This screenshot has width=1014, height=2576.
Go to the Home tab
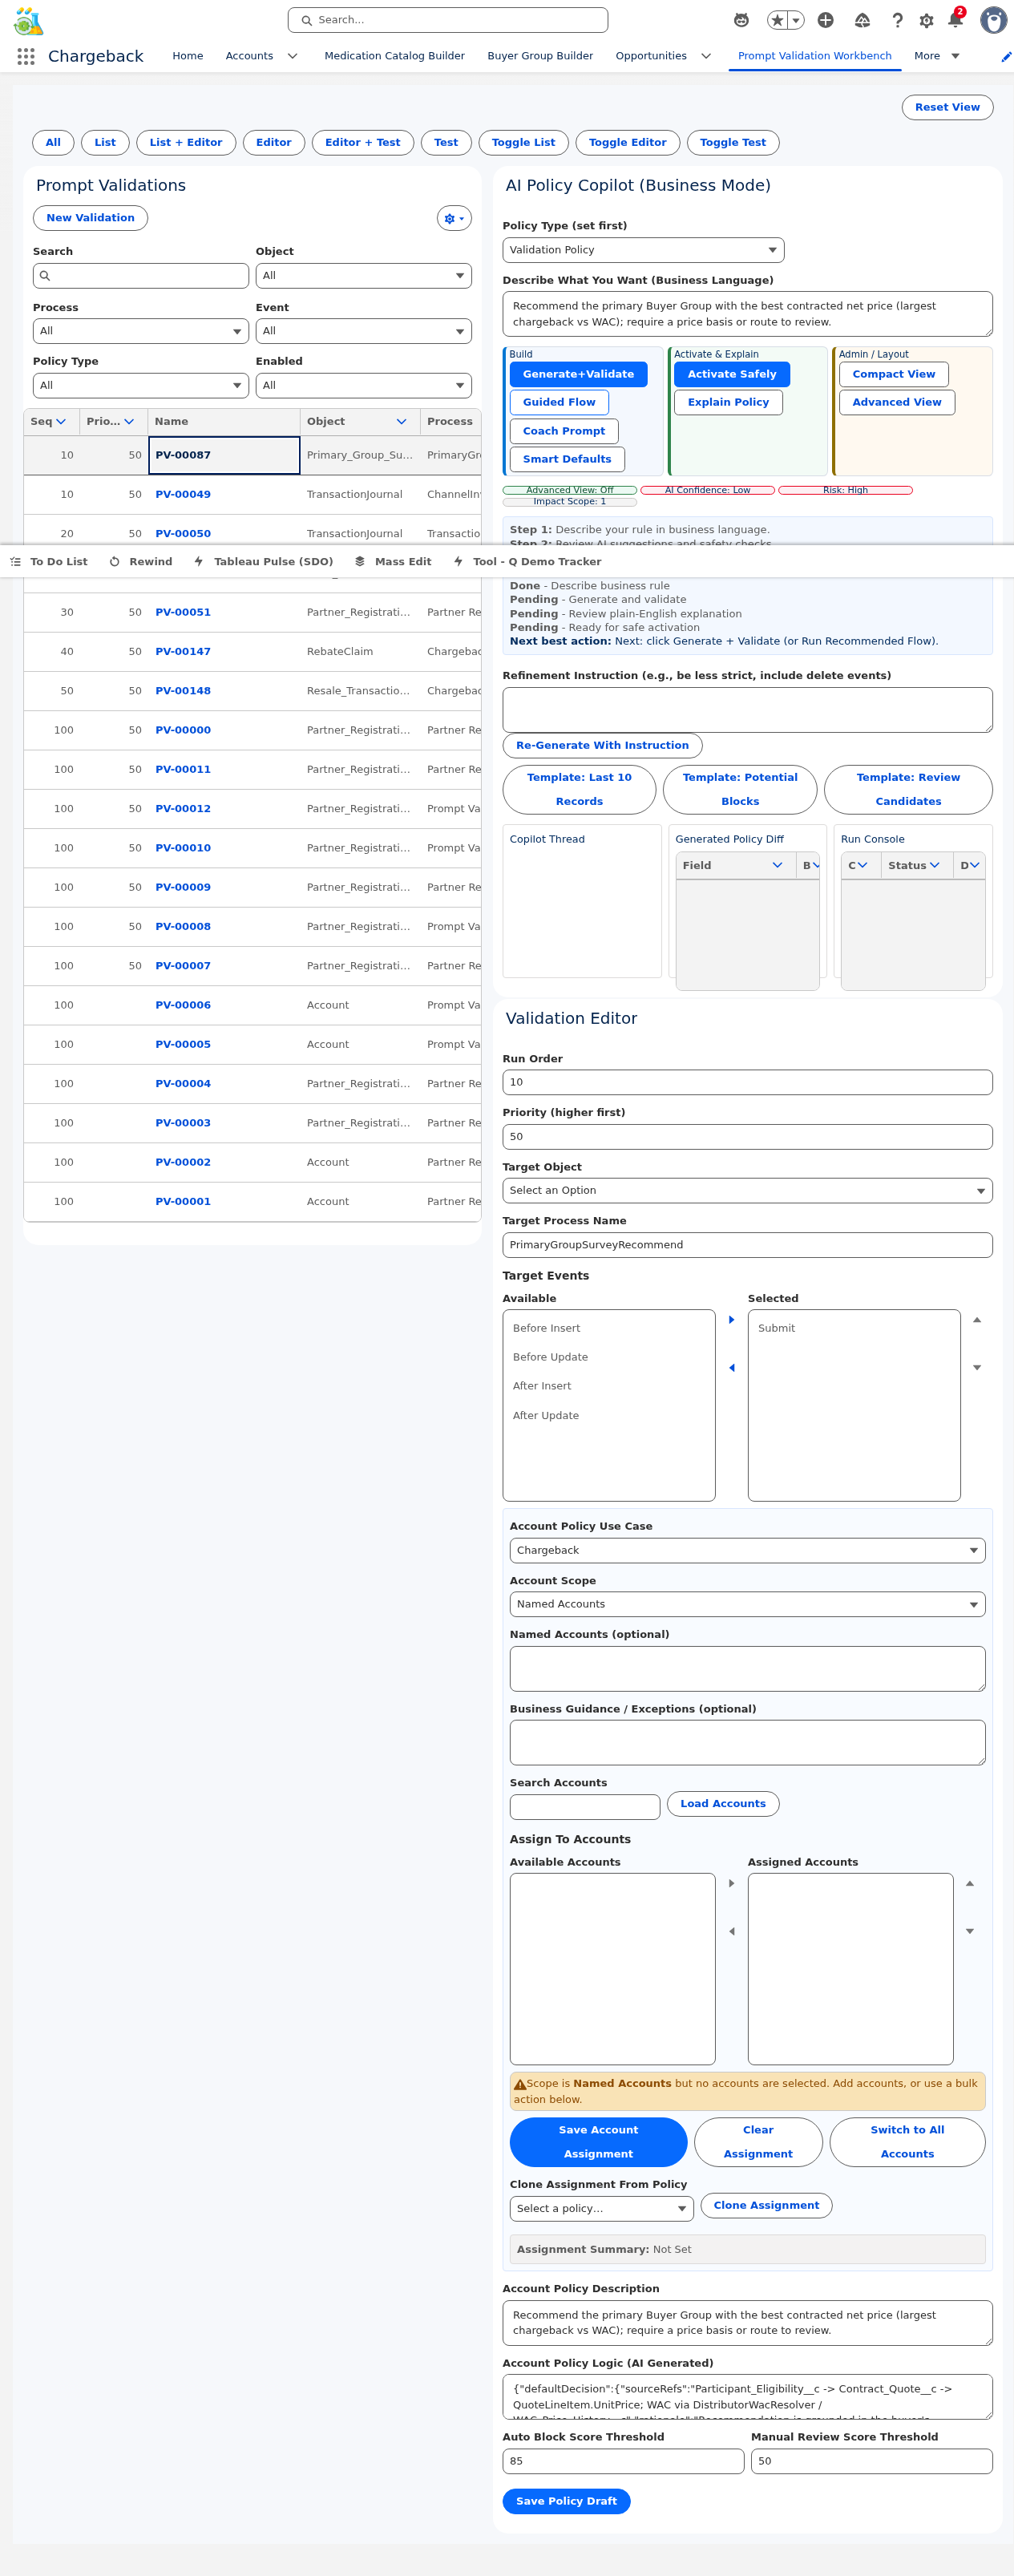[x=188, y=57]
